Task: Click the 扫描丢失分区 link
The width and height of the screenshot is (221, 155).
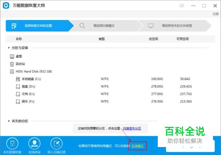Action: click(132, 129)
